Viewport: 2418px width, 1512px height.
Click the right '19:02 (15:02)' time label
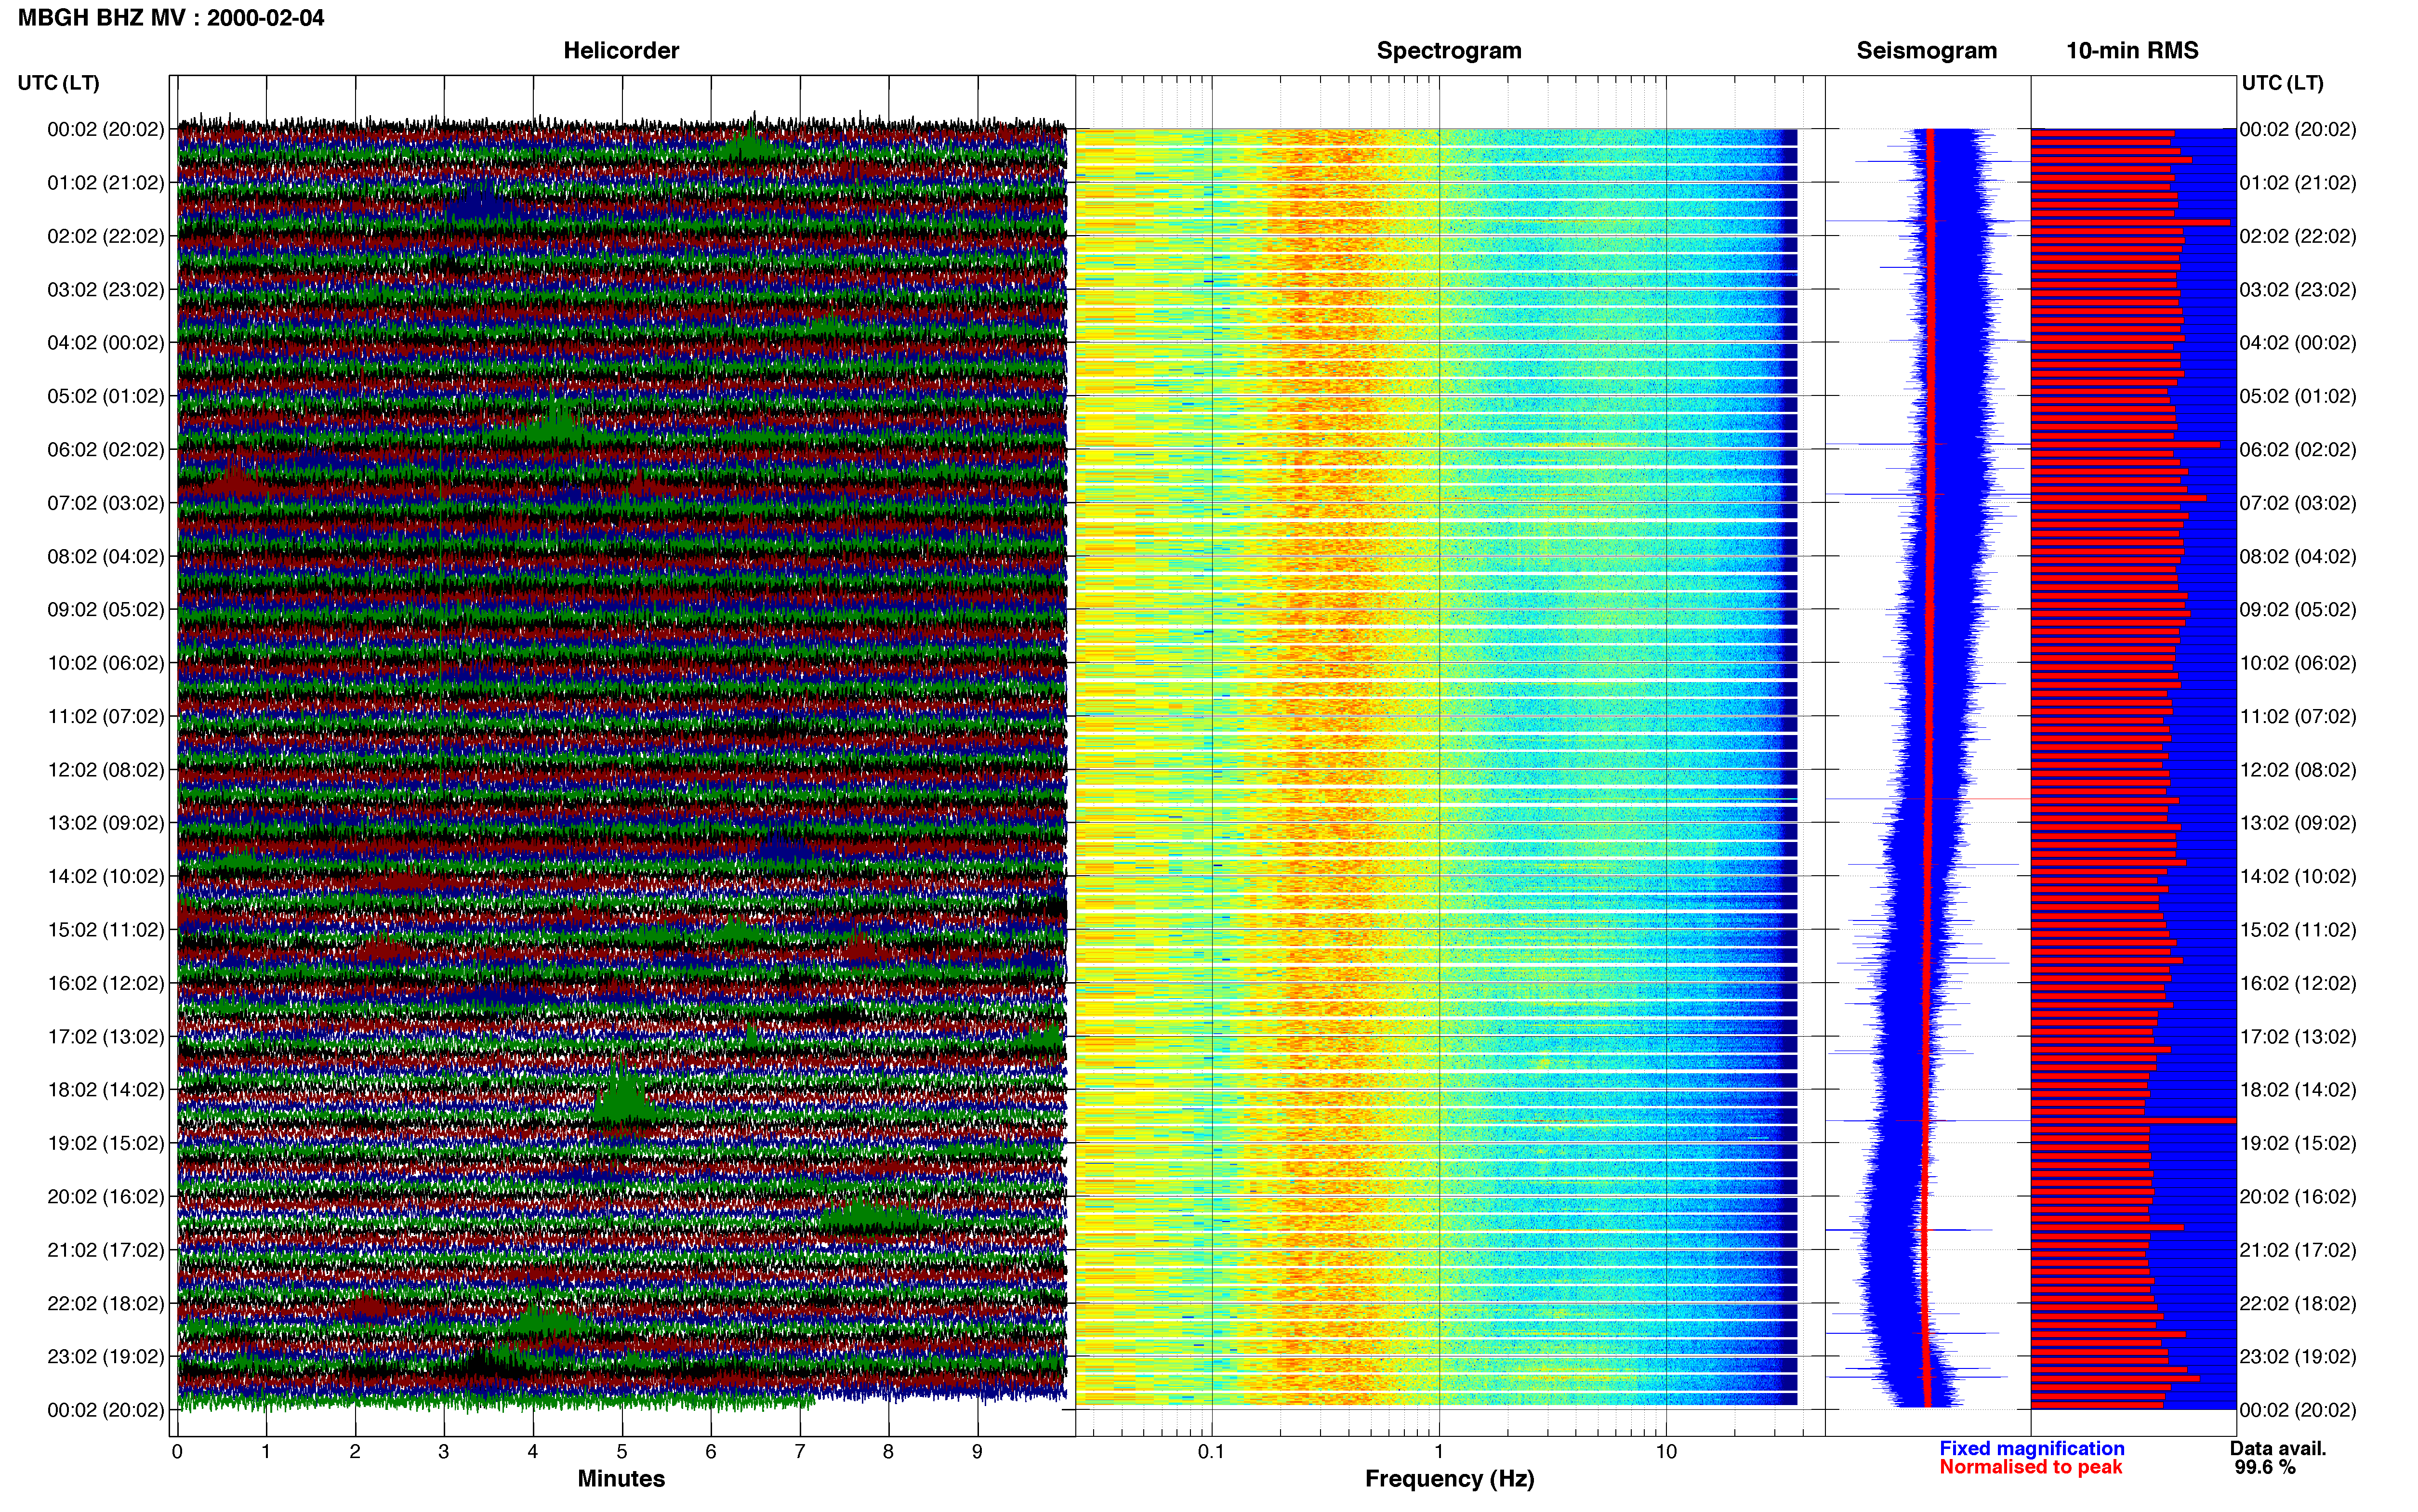tap(2298, 1143)
